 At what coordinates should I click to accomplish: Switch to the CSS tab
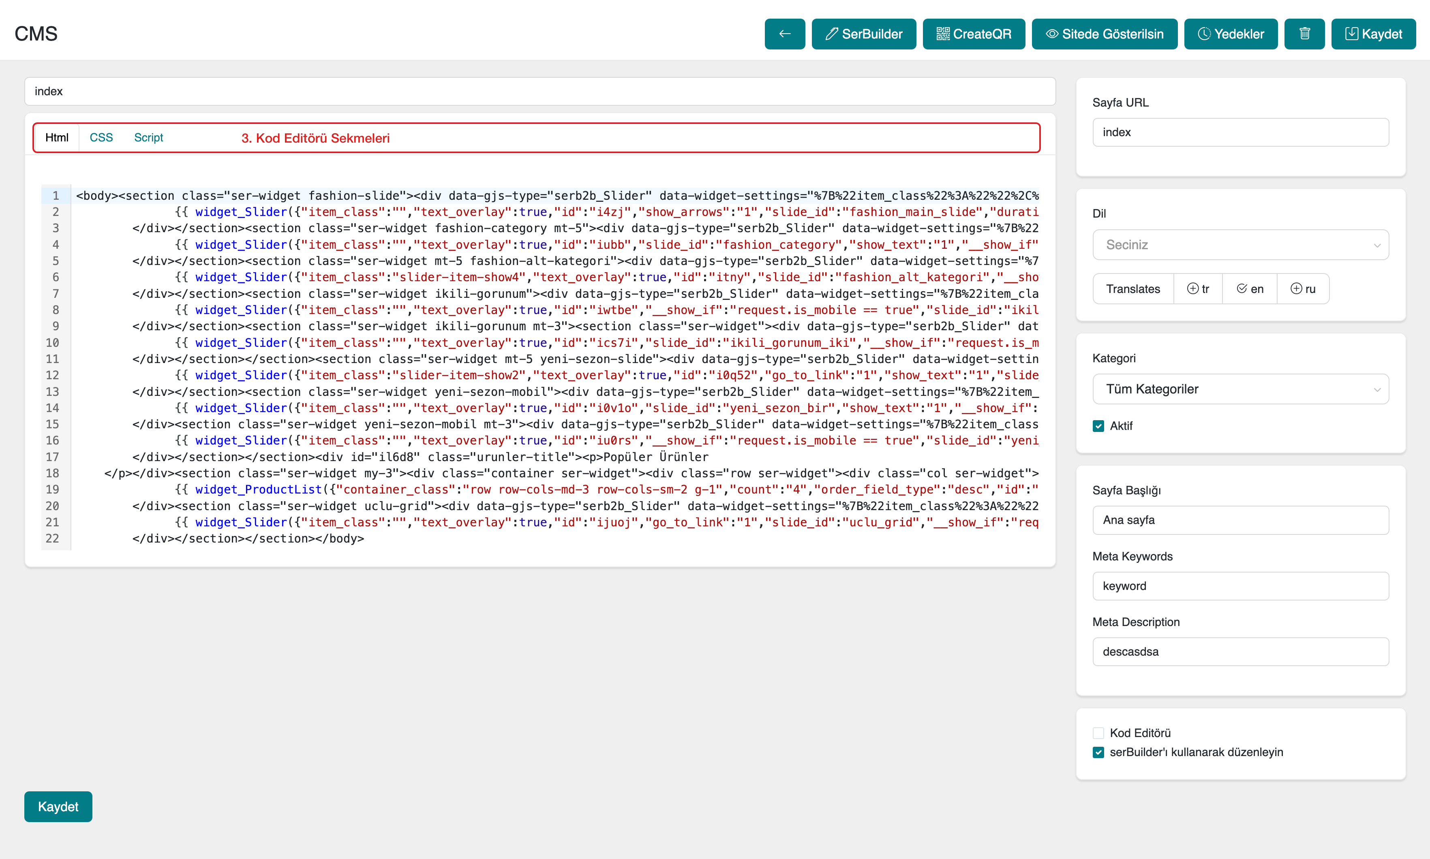click(101, 138)
